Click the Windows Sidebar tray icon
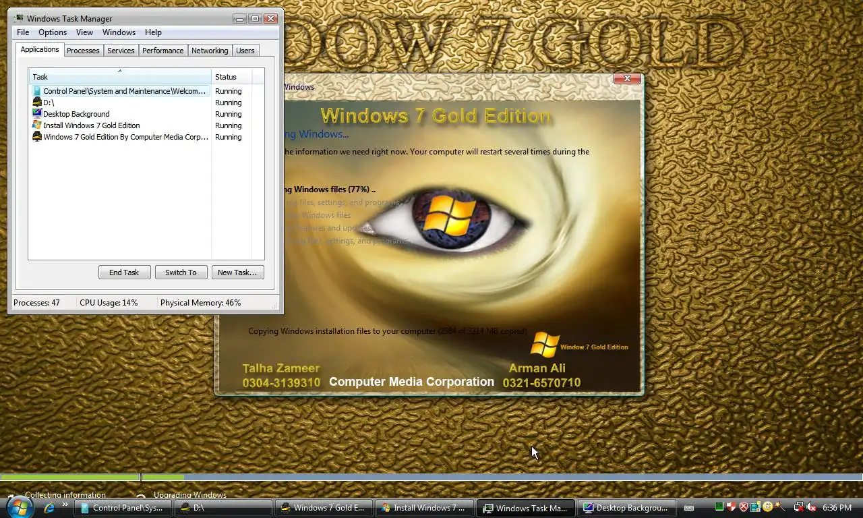Screen dimensions: 863x518 [756, 507]
